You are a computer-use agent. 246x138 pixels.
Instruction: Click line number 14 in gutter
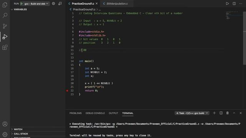click(x=72, y=61)
